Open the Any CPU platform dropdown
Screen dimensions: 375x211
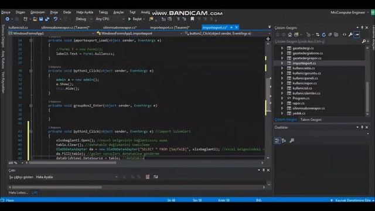tap(110, 19)
